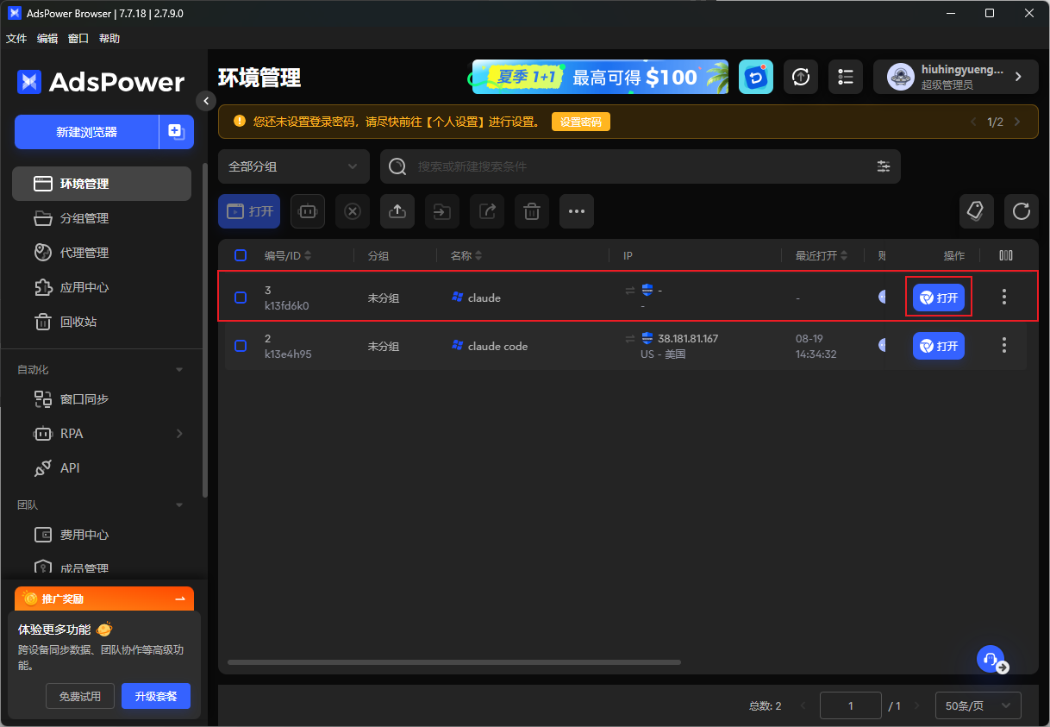1050x727 pixels.
Task: Open the 全部分组 group dropdown
Action: click(x=294, y=166)
